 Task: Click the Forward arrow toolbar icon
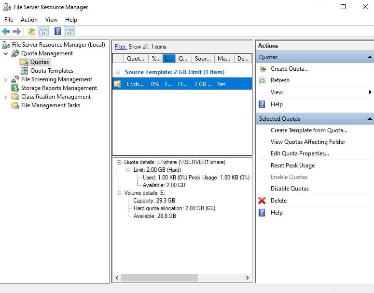pos(17,31)
